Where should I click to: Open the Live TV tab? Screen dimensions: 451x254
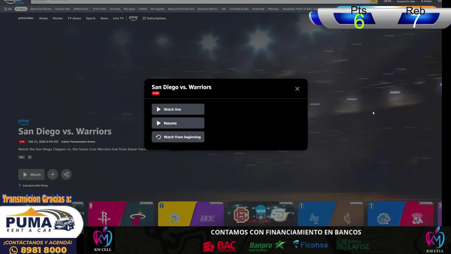(x=118, y=18)
